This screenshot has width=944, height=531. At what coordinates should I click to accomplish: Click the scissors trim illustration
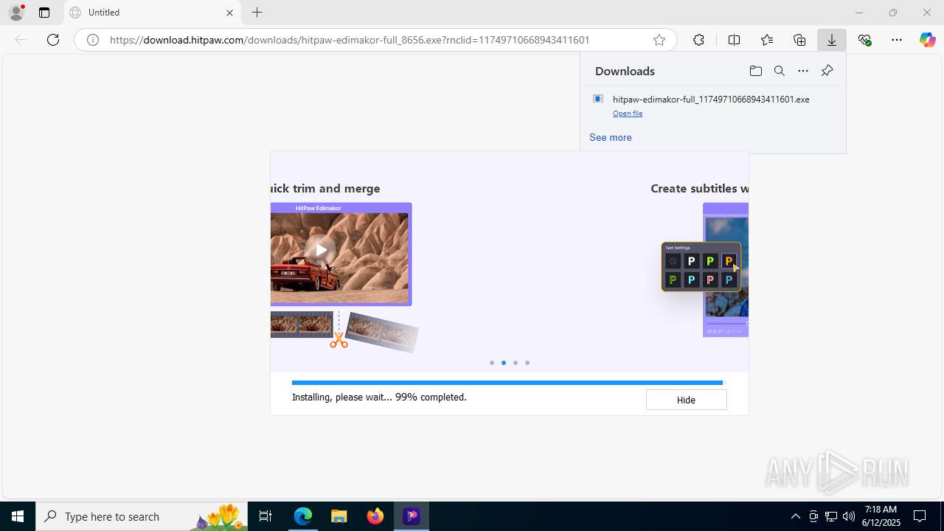point(339,340)
